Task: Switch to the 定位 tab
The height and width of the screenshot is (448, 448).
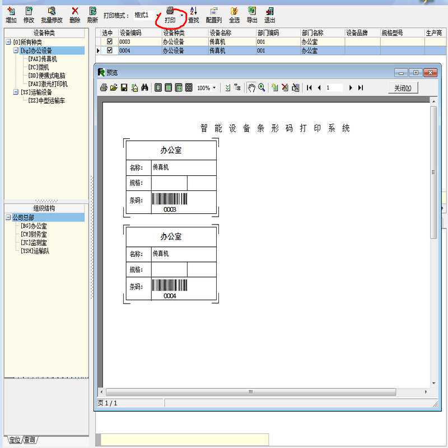Action: point(15,440)
